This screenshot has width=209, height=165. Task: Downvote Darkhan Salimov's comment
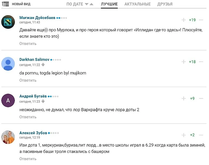pos(201,62)
